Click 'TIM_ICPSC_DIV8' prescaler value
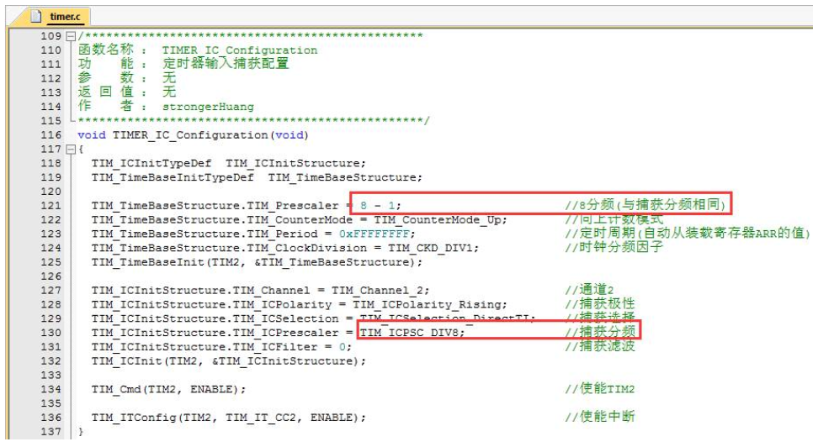 coord(410,333)
